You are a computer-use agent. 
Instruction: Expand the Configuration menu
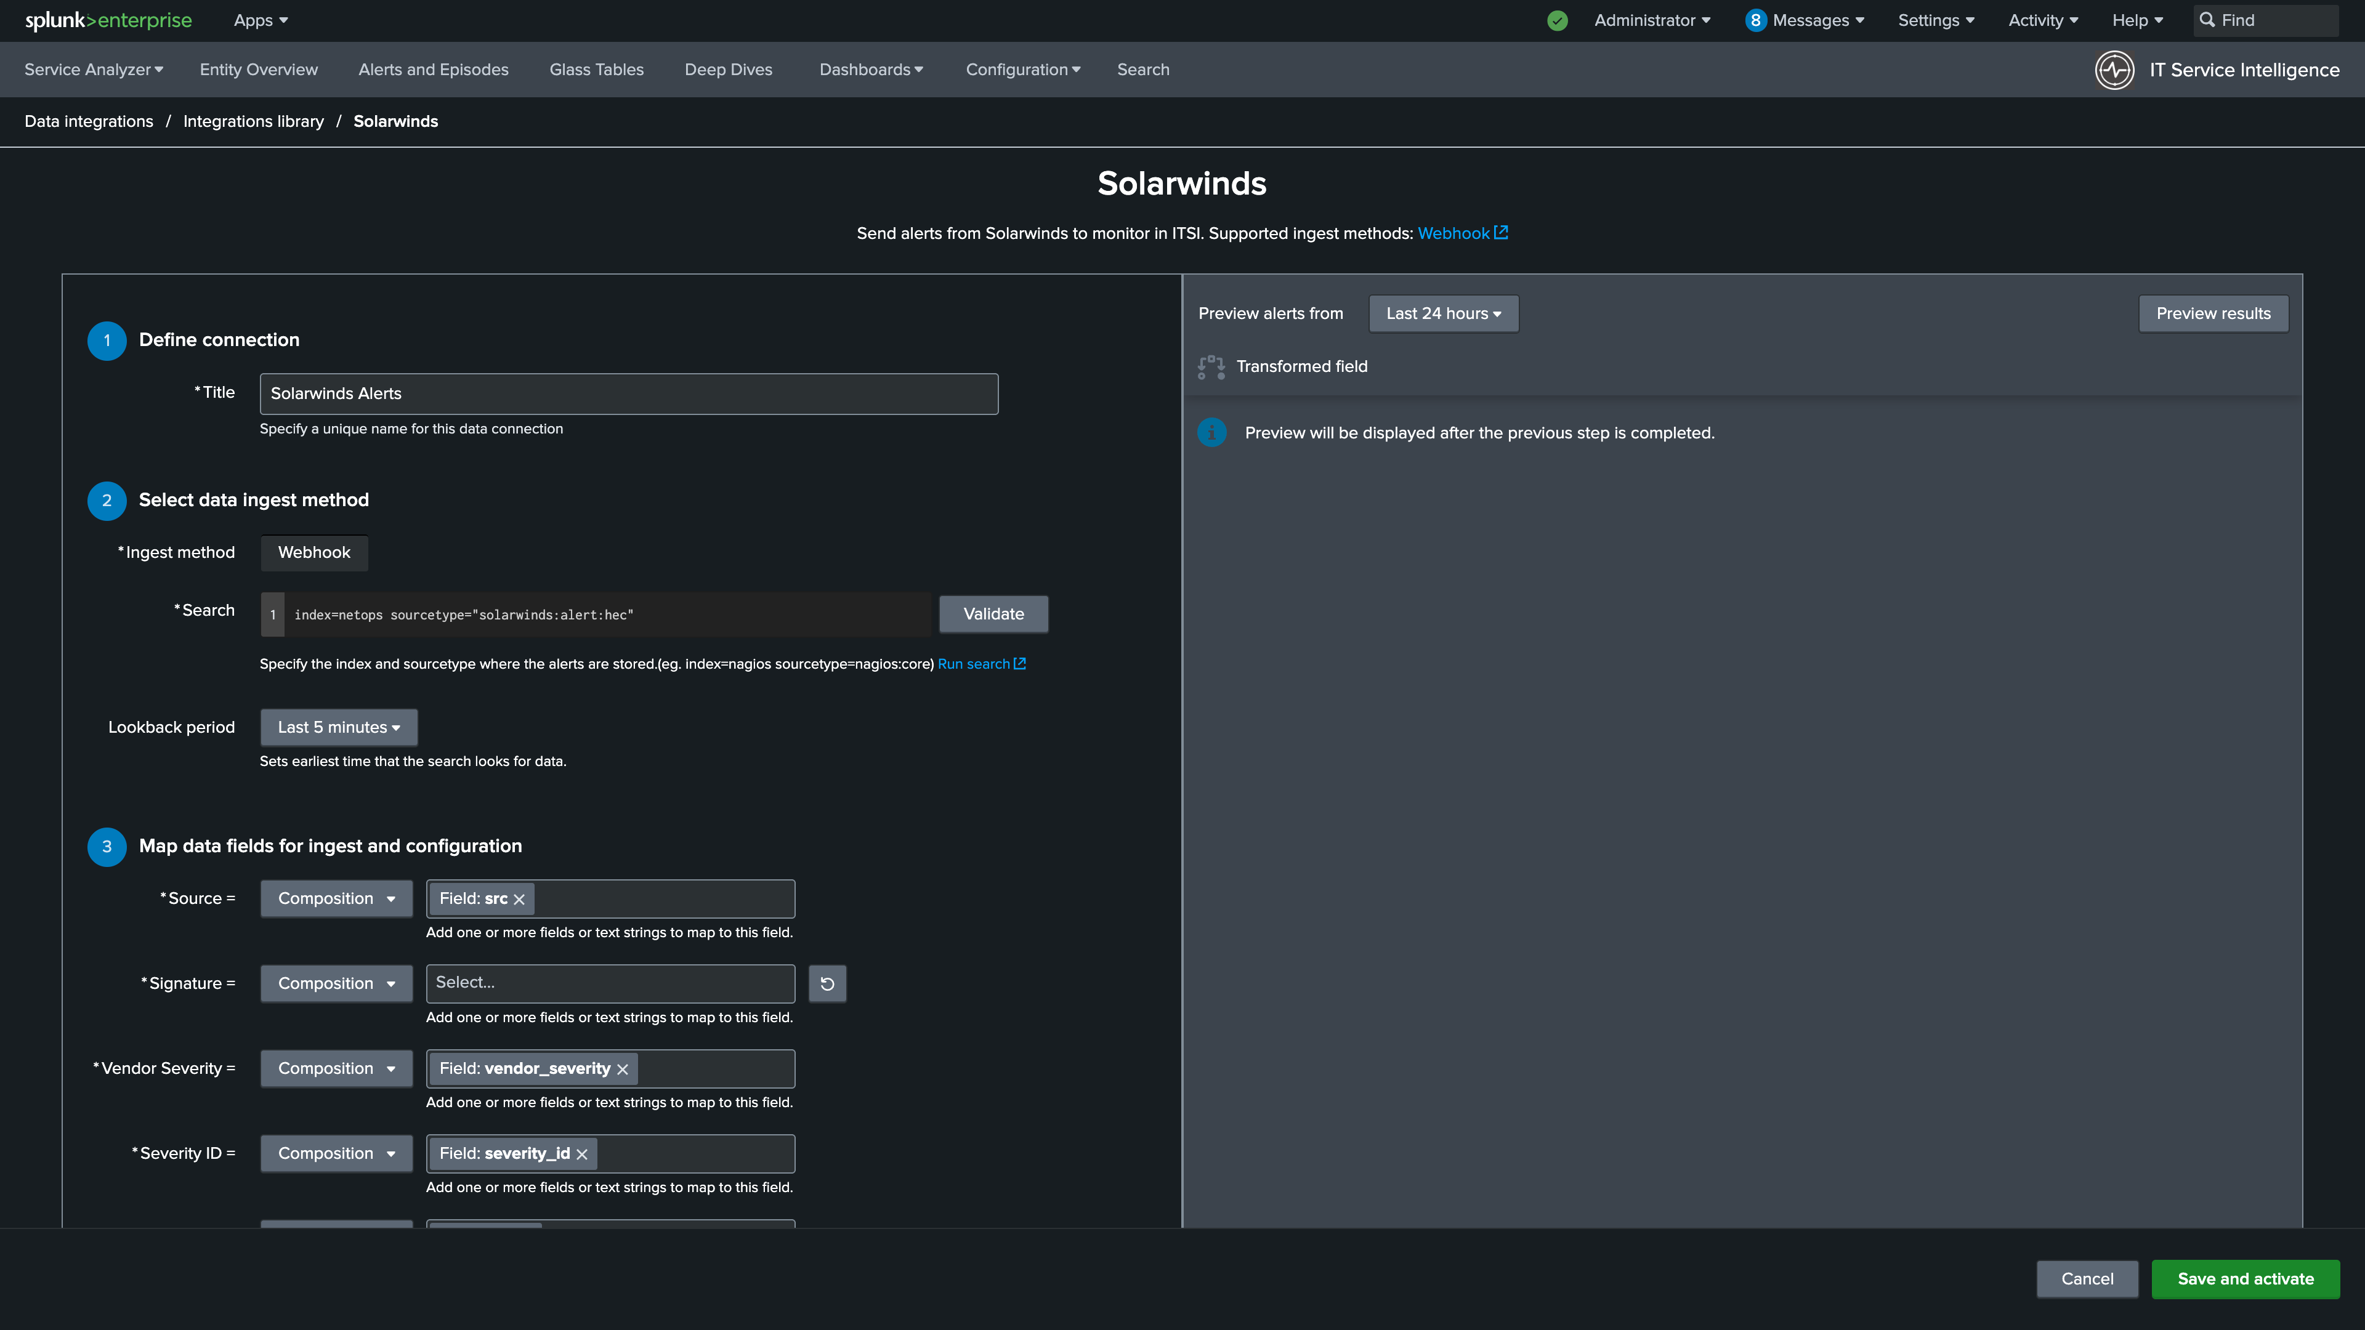[1023, 70]
